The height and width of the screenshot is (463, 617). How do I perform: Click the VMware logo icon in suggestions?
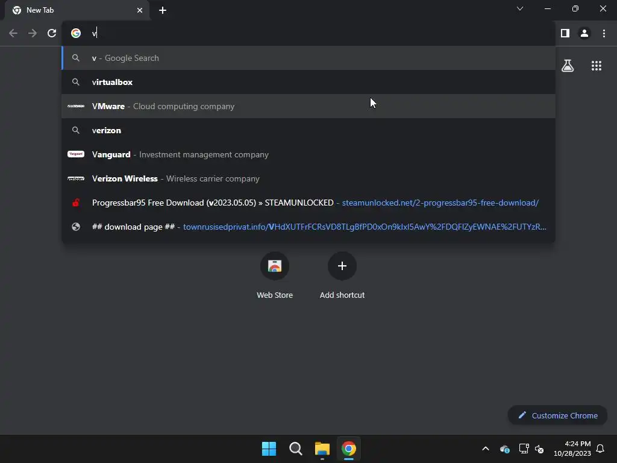(76, 106)
